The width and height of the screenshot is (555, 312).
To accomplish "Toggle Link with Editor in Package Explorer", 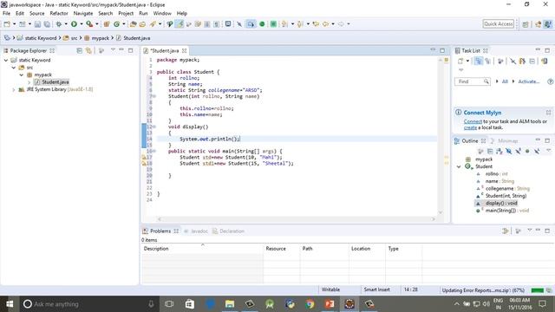I will tap(88, 50).
